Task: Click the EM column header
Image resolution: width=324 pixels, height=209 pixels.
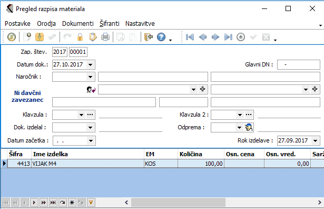Action: [161, 154]
